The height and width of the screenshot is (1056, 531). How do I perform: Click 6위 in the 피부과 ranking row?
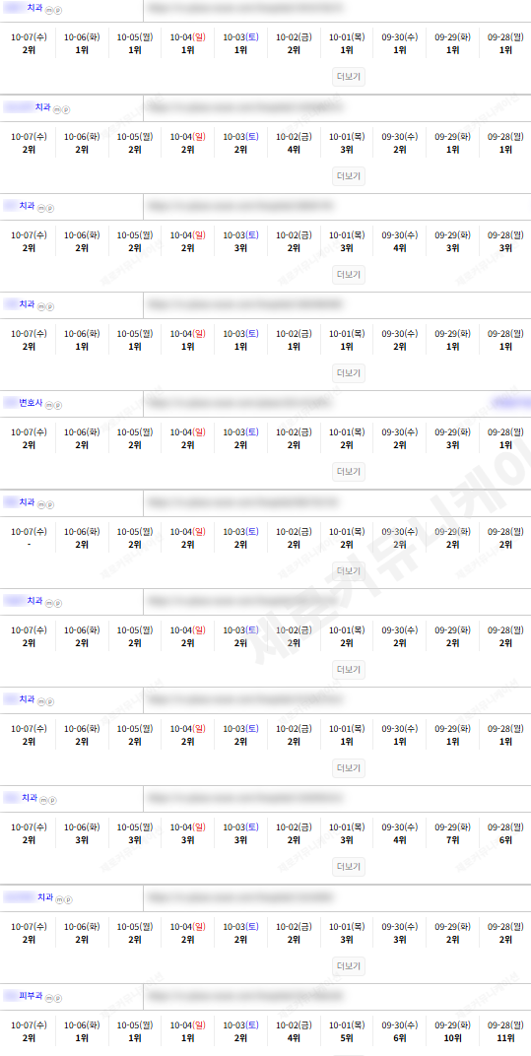tap(400, 1038)
